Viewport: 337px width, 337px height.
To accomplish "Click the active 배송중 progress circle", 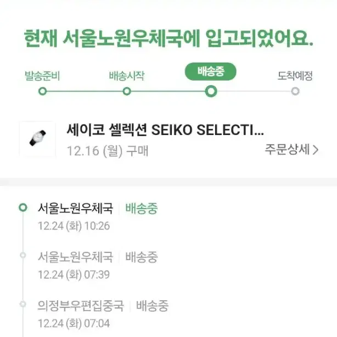I will pos(211,91).
